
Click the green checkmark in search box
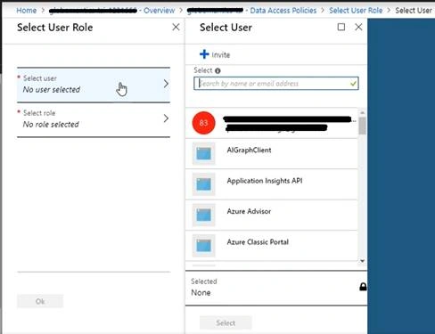click(353, 84)
